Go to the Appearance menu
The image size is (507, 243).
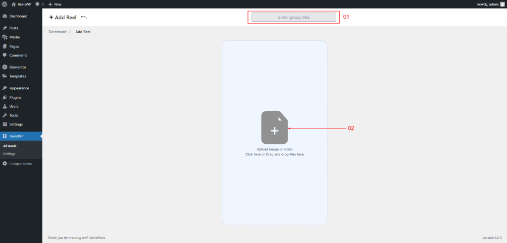[x=19, y=88]
